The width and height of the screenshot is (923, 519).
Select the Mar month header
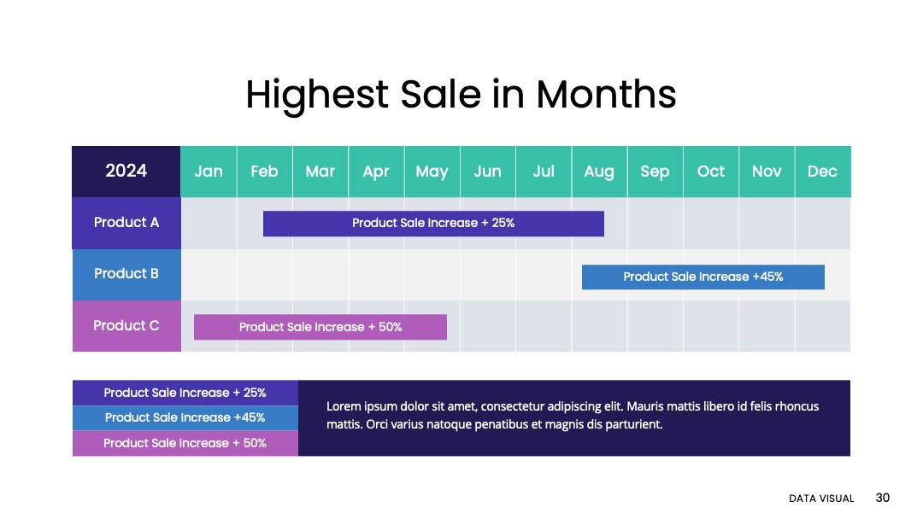(x=320, y=171)
